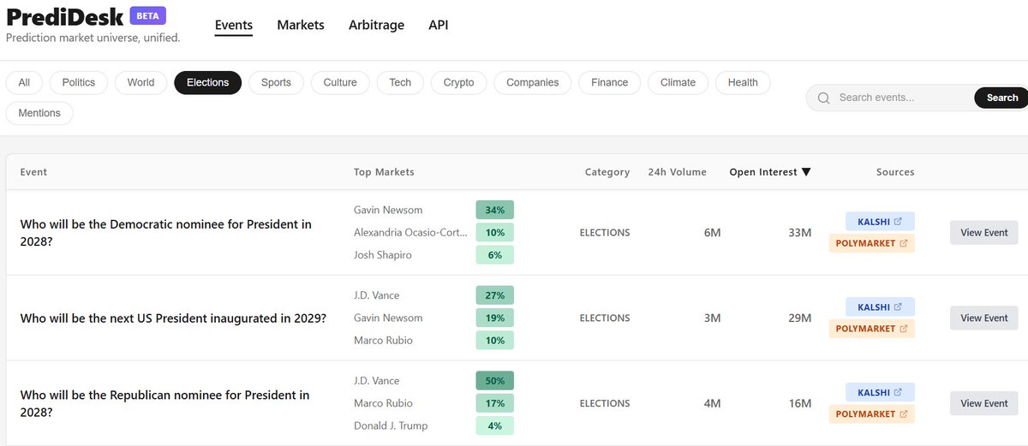Screen dimensions: 1028x446
Task: Click the 16M open interest value
Action: click(x=799, y=403)
